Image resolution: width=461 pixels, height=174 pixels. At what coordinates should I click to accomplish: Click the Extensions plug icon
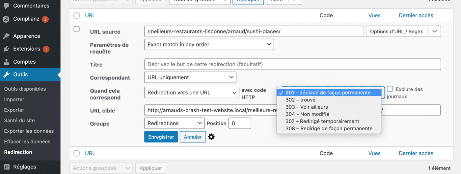[6, 49]
